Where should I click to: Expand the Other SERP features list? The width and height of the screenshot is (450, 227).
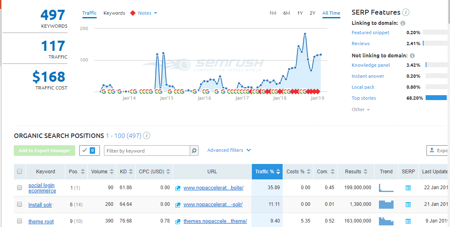[361, 109]
